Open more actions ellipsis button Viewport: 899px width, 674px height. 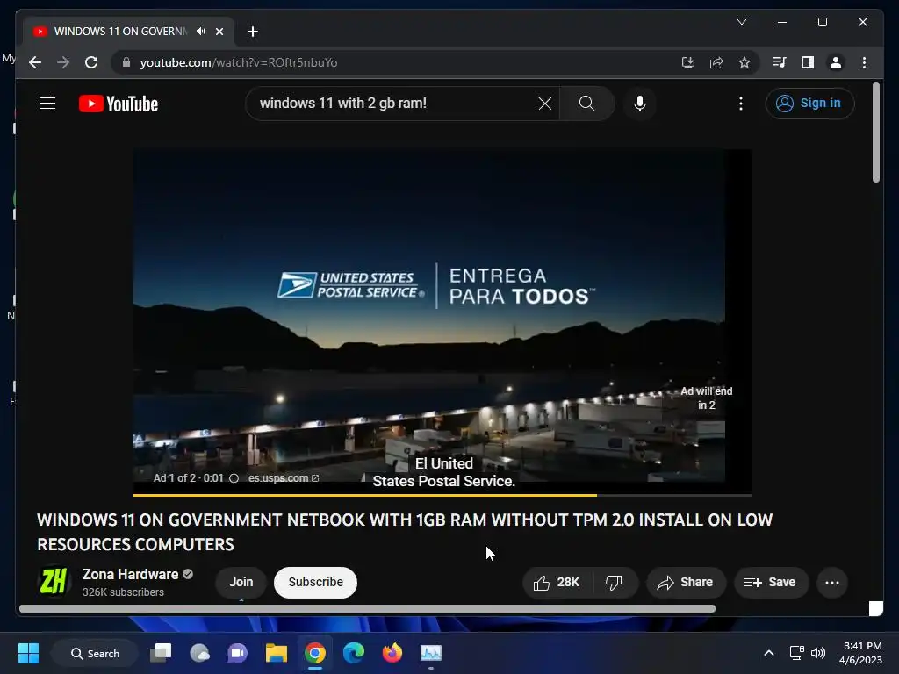(x=832, y=583)
